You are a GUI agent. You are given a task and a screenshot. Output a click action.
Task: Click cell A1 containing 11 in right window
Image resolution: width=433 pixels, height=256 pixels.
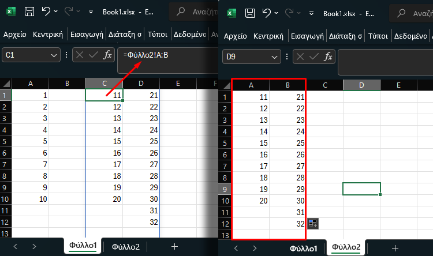click(x=251, y=97)
